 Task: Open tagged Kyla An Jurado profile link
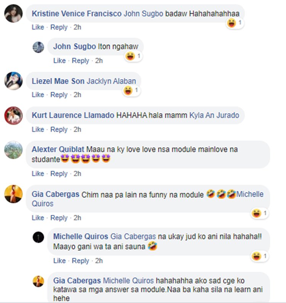214,115
